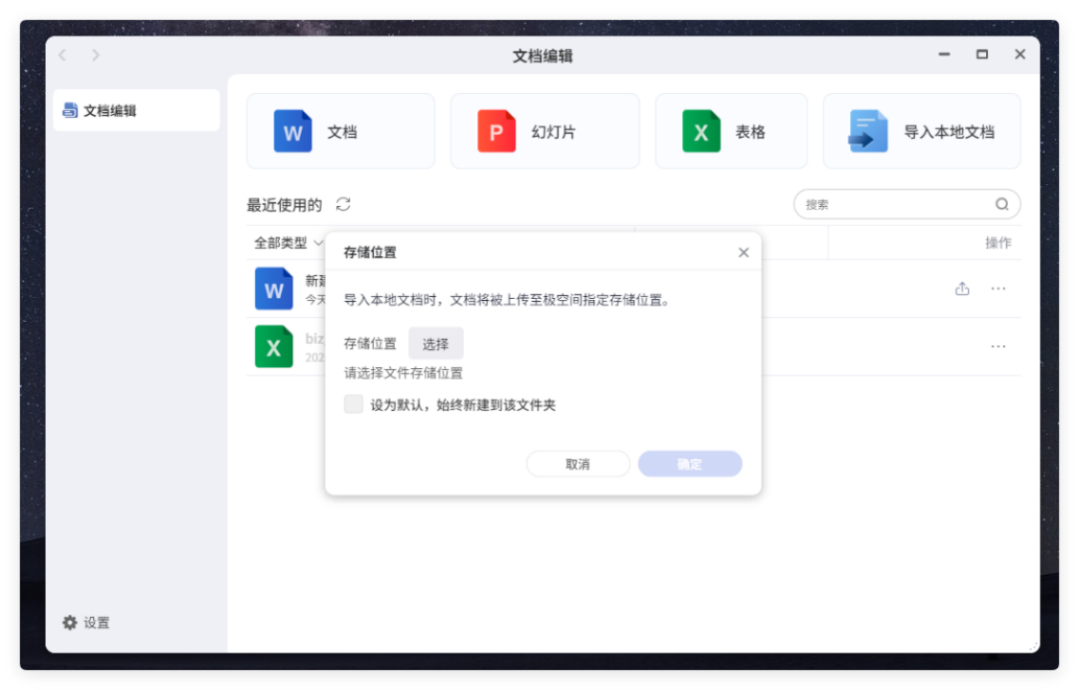Click the 取消 button in the dialog

(578, 464)
